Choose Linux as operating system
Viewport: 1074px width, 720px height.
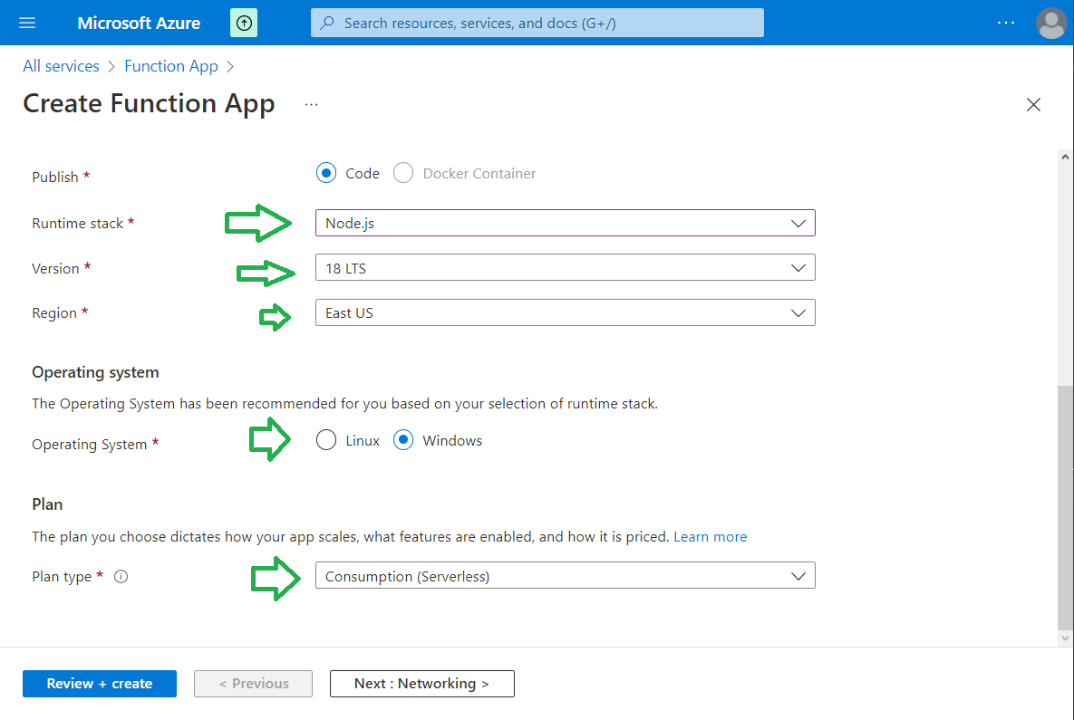point(326,440)
